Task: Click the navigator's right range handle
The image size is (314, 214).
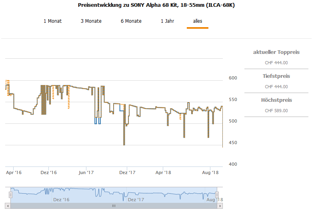Action: 217,194
